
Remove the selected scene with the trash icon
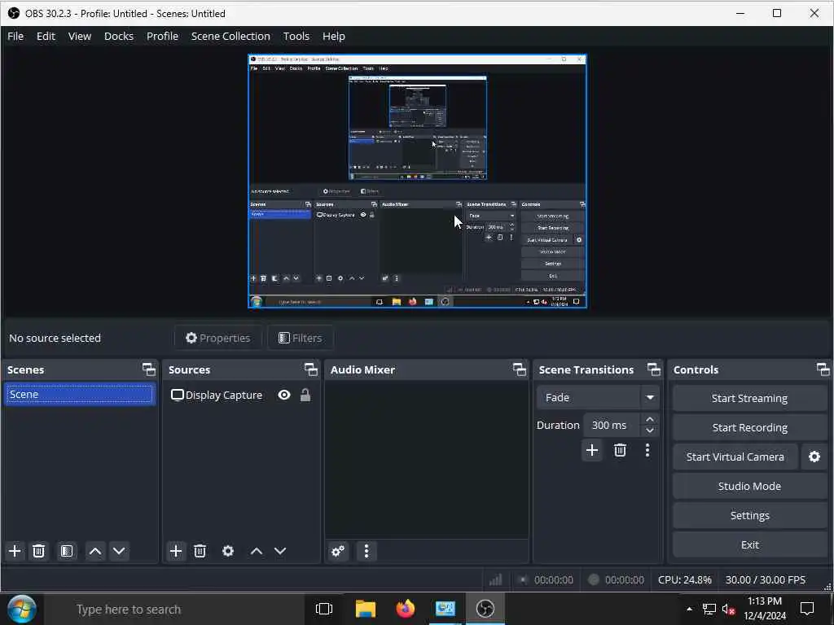click(38, 551)
